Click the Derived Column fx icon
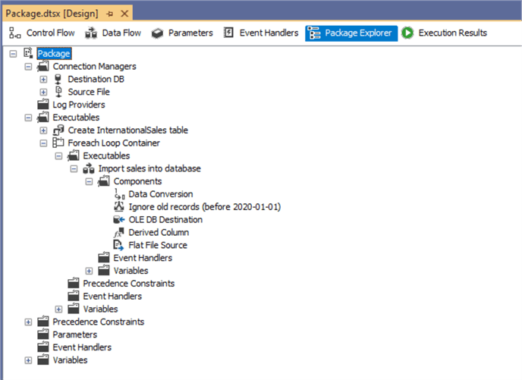 click(119, 232)
